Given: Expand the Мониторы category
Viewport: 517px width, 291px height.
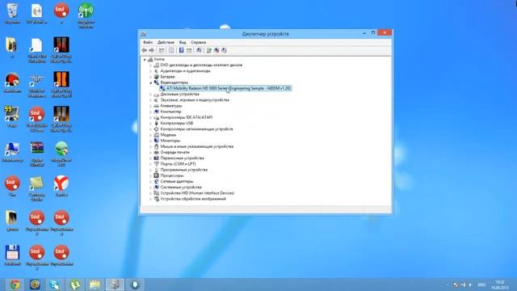Looking at the screenshot, I should tap(151, 141).
